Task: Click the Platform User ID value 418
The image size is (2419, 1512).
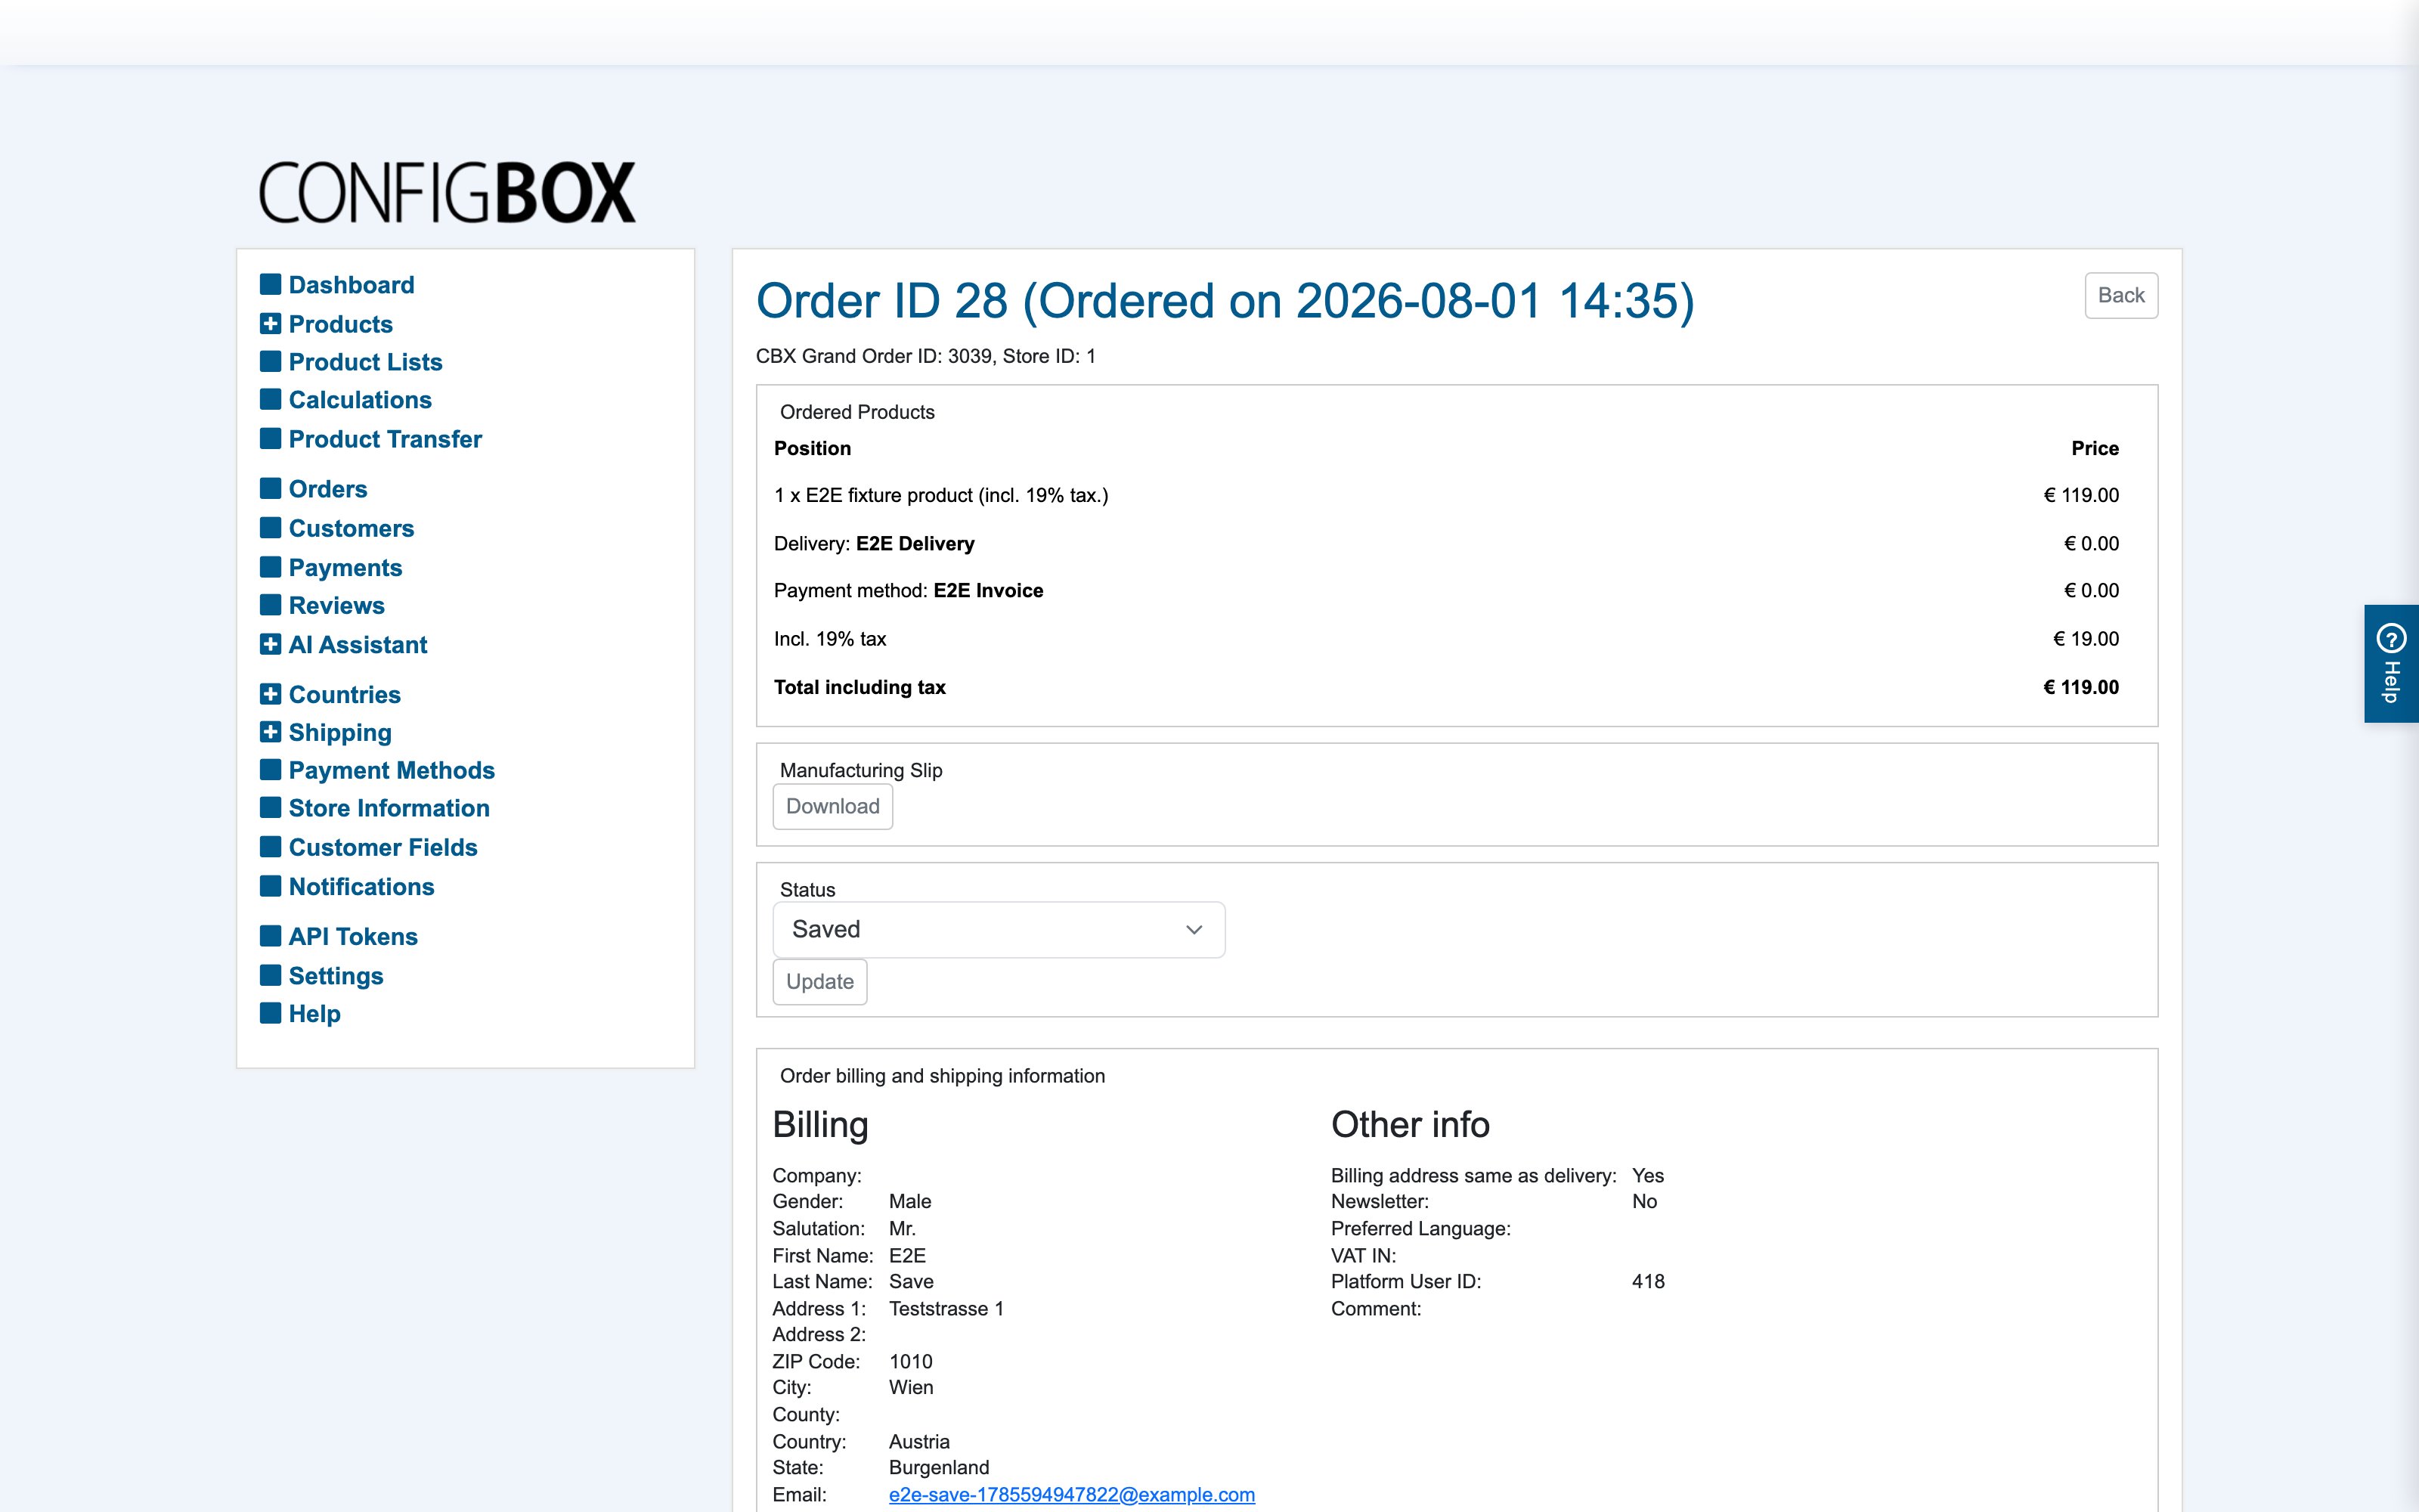Action: pyautogui.click(x=1648, y=1281)
